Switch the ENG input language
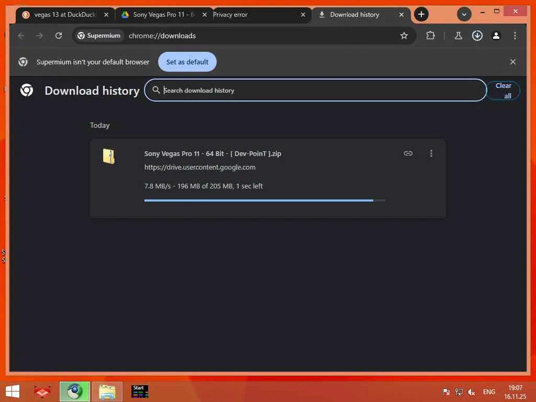This screenshot has width=536, height=402. click(x=489, y=392)
